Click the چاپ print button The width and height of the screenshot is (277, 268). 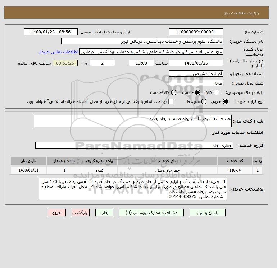[x=104, y=213]
